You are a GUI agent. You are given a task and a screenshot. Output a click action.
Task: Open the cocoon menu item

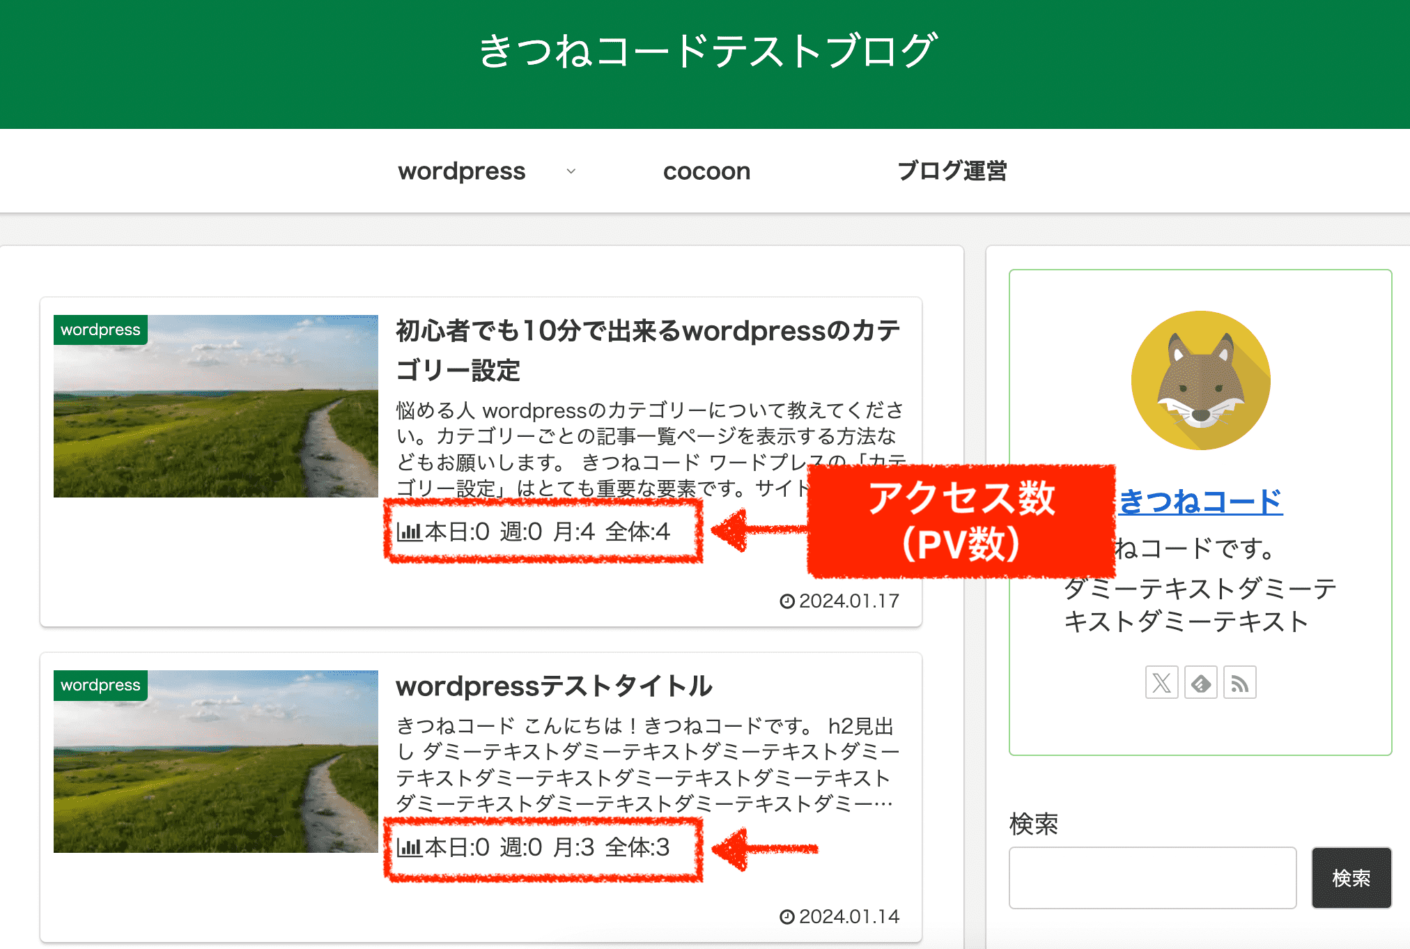(x=706, y=171)
